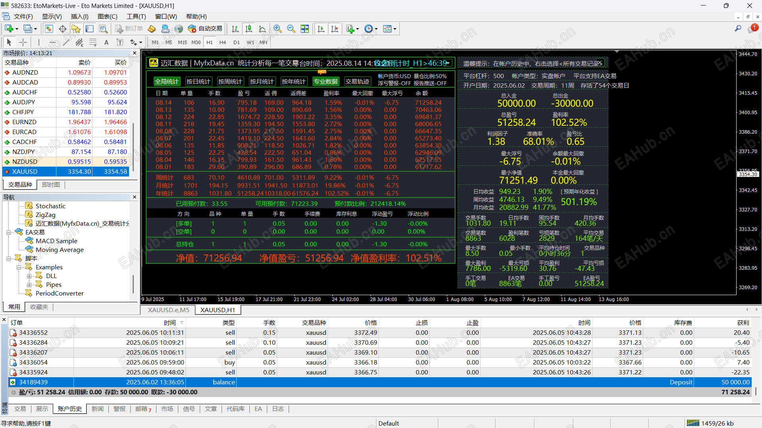This screenshot has height=428, width=762.
Task: Click the 全局统计 statistics button
Action: (167, 81)
